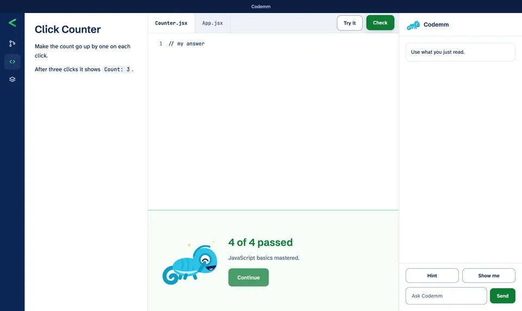Click the 'Click Counter' title
The width and height of the screenshot is (522, 311).
coord(67,29)
